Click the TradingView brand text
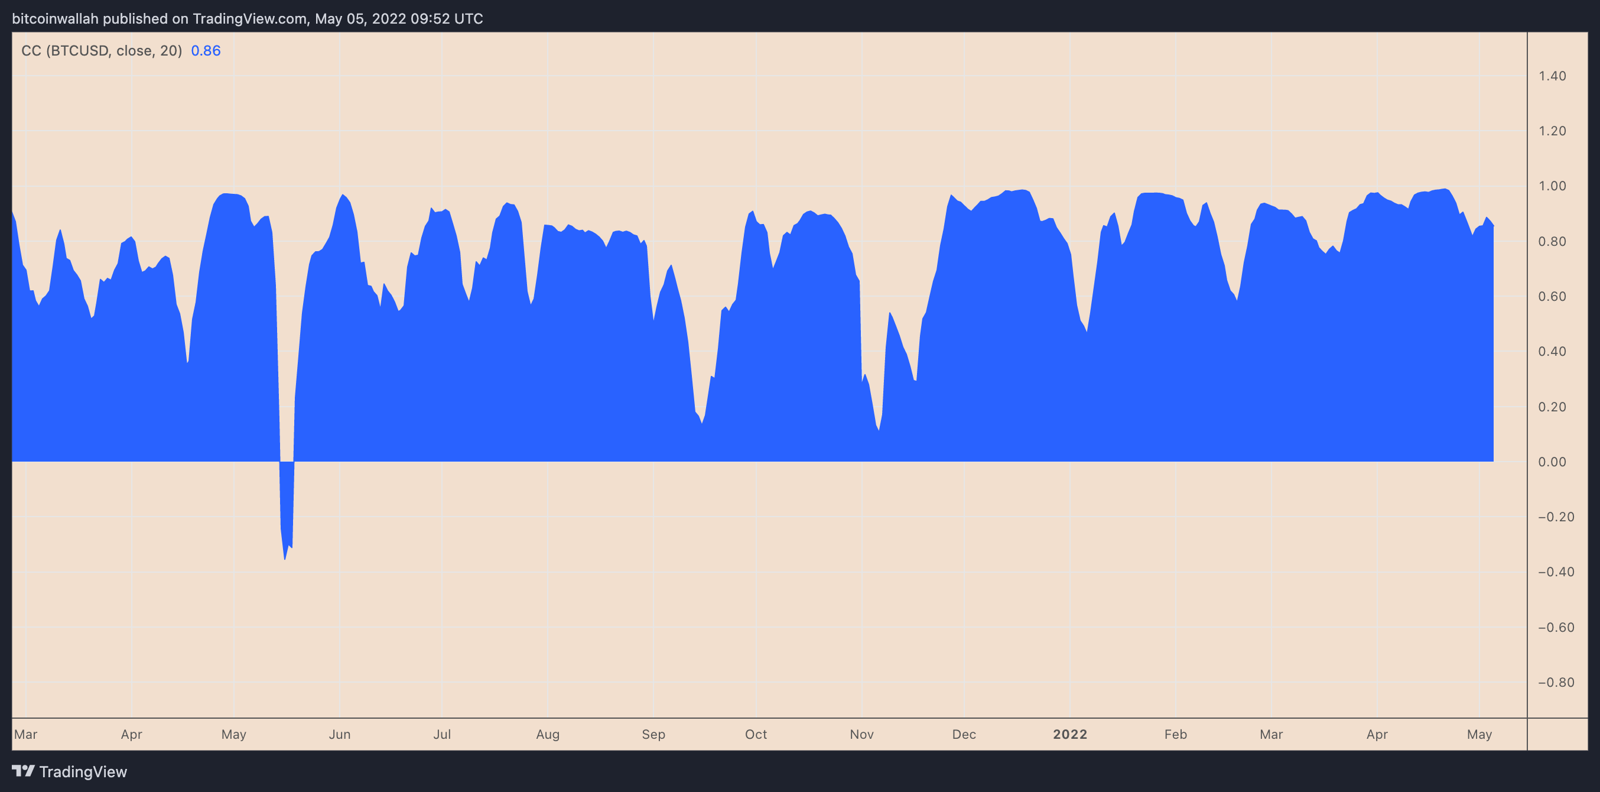The height and width of the screenshot is (792, 1600). pyautogui.click(x=83, y=771)
